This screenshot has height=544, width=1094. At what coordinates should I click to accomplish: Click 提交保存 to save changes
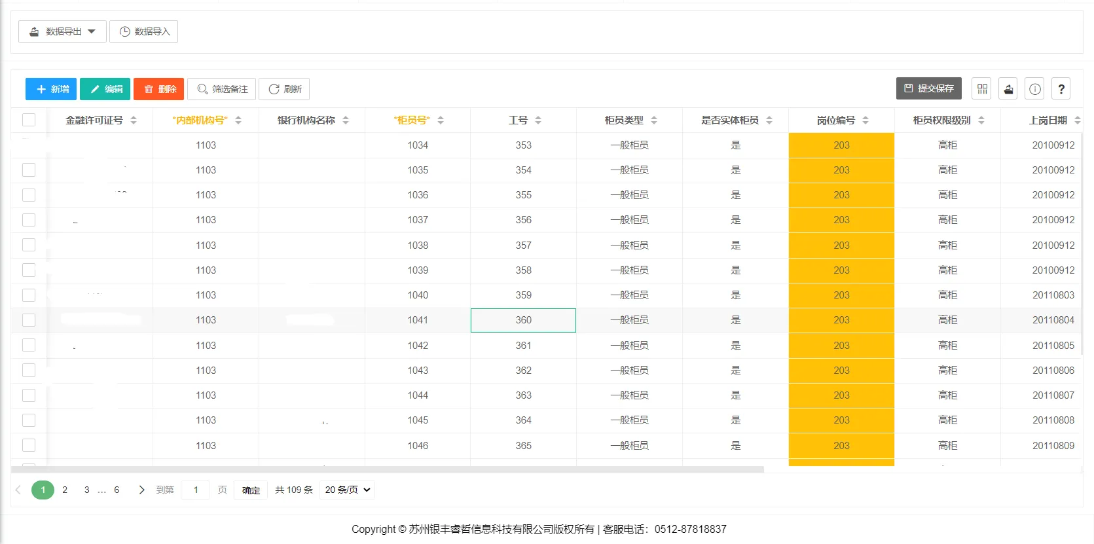[x=928, y=88]
